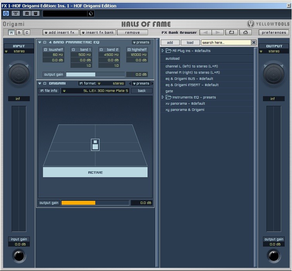This screenshot has height=271, width=292.
Task: Toggle the band 2 power
Action: (x=101, y=50)
